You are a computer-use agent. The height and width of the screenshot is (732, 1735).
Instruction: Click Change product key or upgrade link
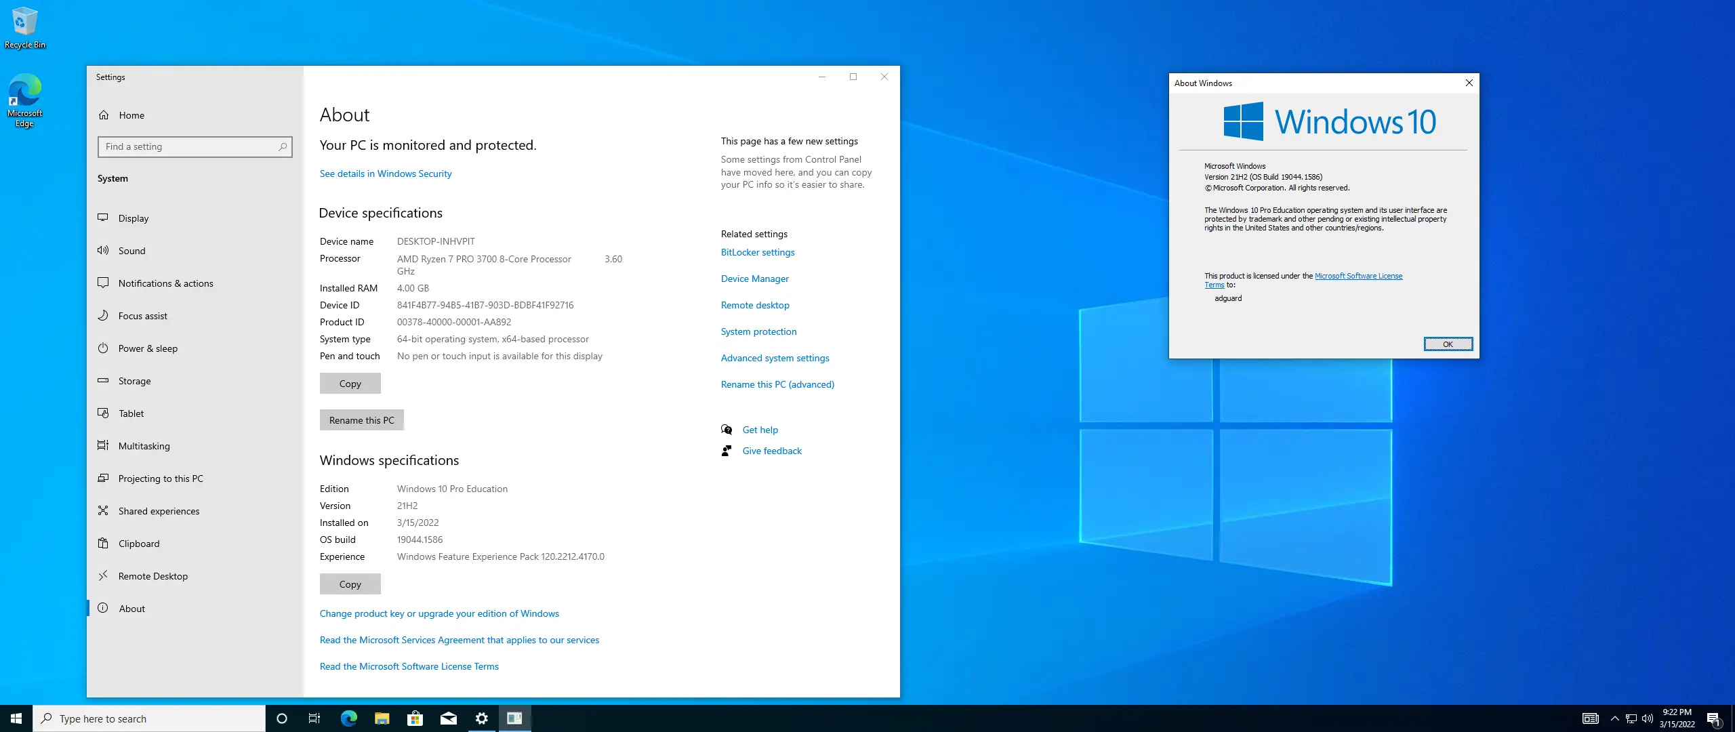(x=439, y=613)
